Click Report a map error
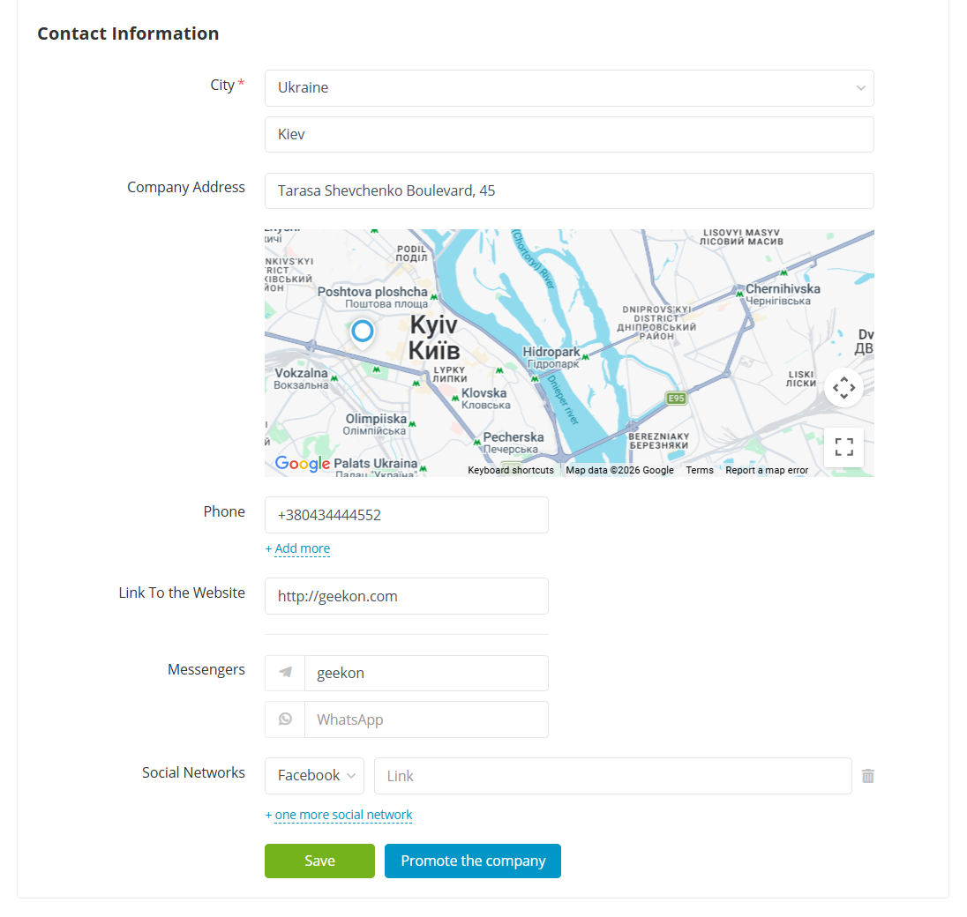 (x=767, y=470)
